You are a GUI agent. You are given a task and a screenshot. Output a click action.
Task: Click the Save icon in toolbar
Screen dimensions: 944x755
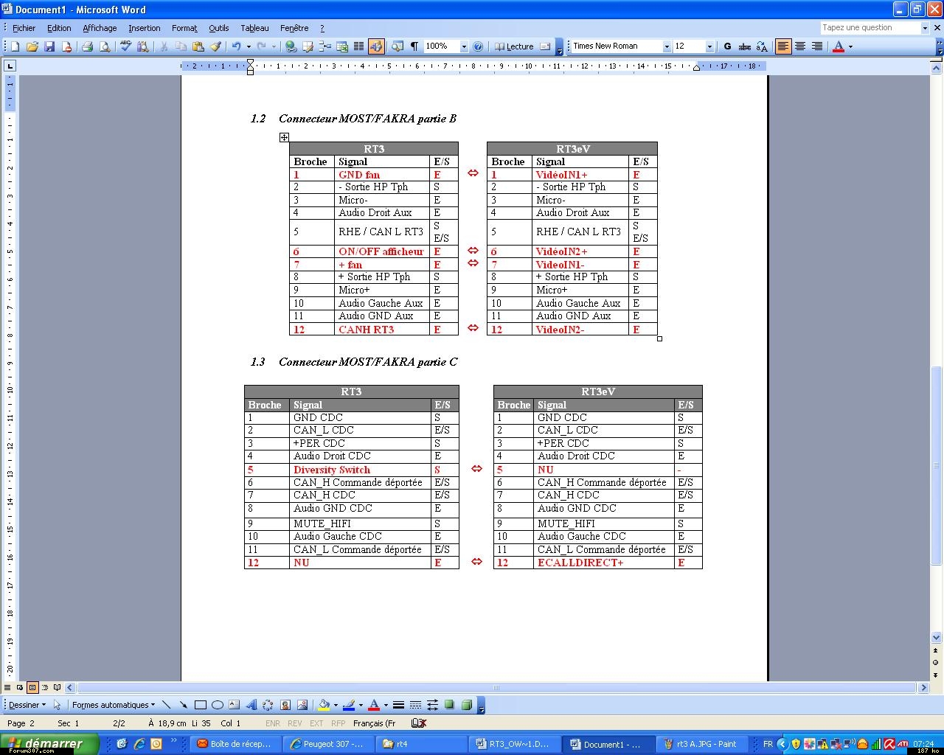(49, 46)
